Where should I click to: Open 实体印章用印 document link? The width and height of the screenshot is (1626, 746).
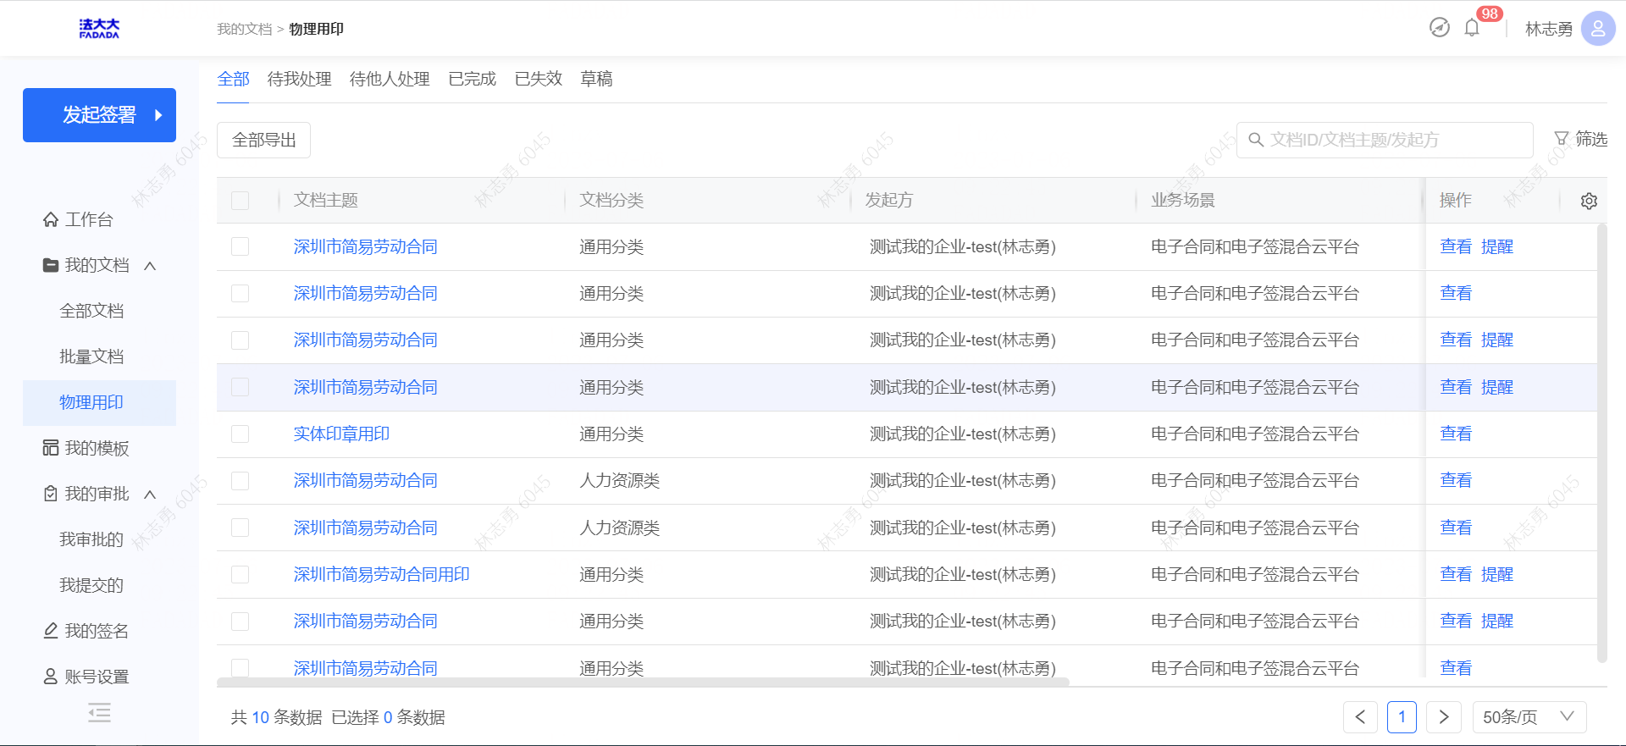point(341,434)
